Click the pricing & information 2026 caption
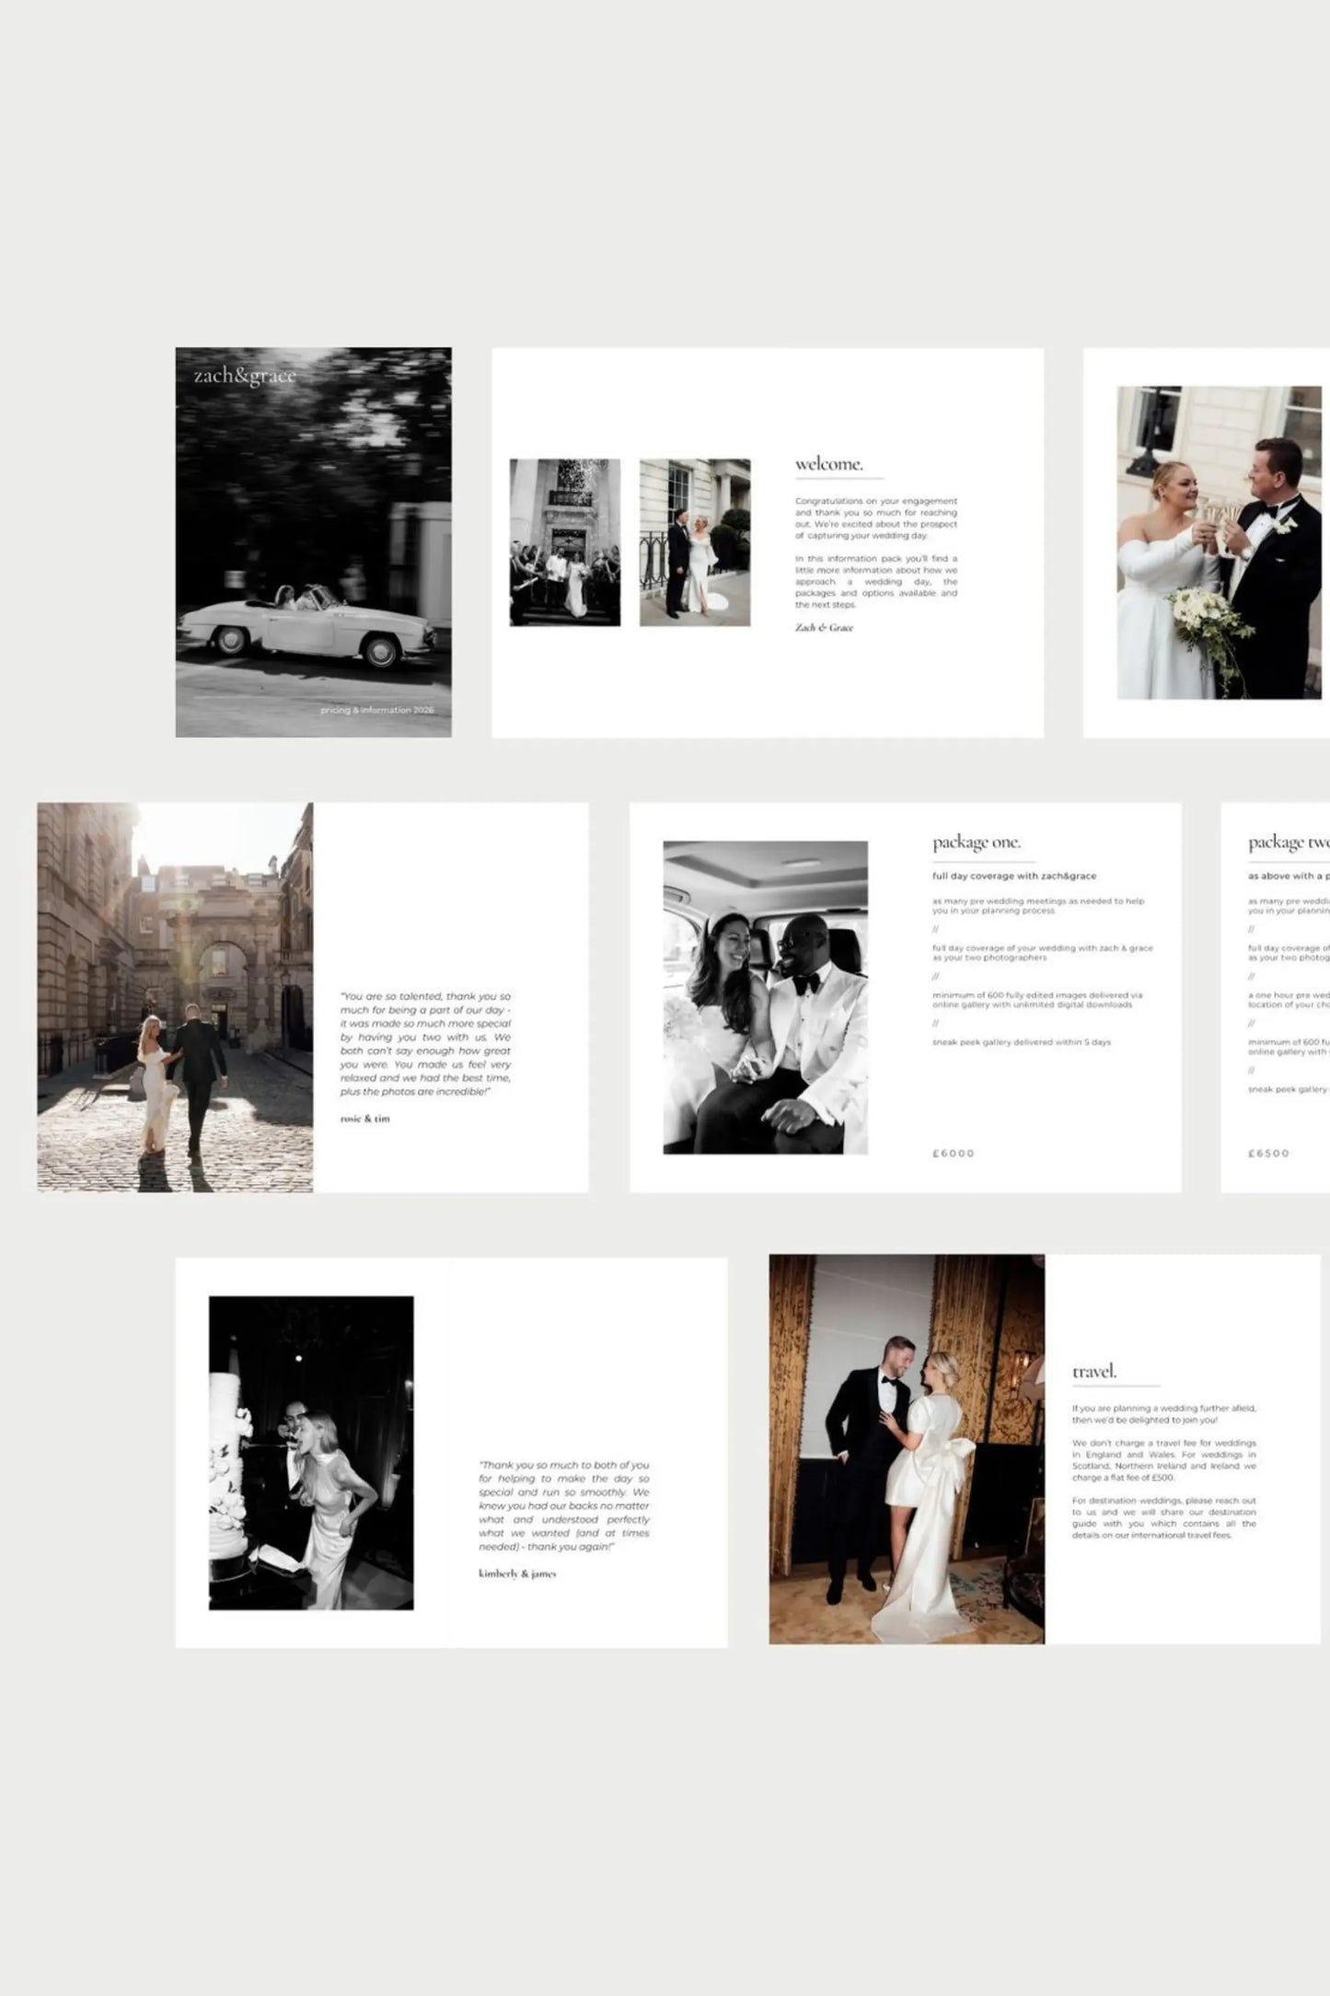The height and width of the screenshot is (1996, 1330). pos(376,710)
